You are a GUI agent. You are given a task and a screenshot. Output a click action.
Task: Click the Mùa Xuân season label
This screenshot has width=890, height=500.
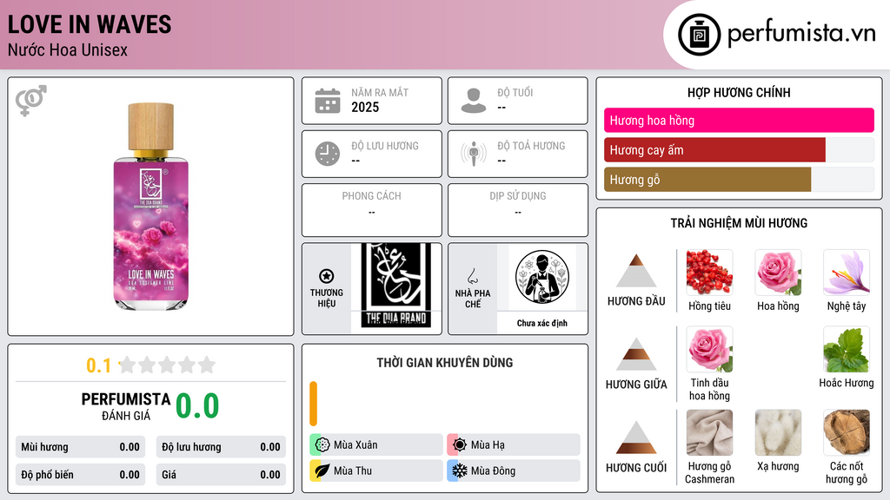[355, 445]
